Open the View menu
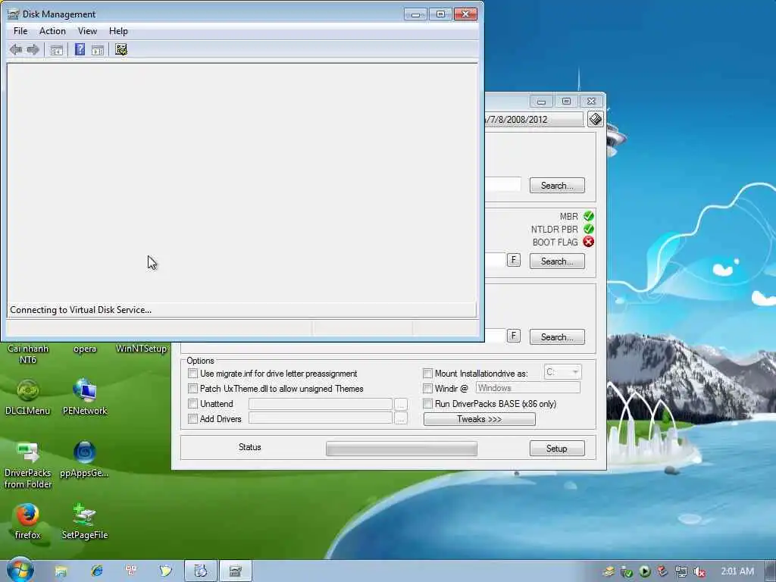This screenshot has height=582, width=776. pyautogui.click(x=87, y=30)
